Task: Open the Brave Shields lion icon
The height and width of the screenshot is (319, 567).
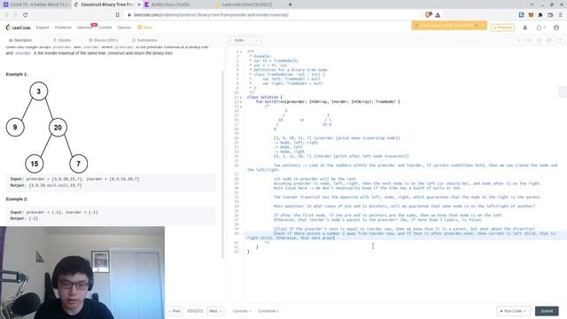Action: [429, 15]
